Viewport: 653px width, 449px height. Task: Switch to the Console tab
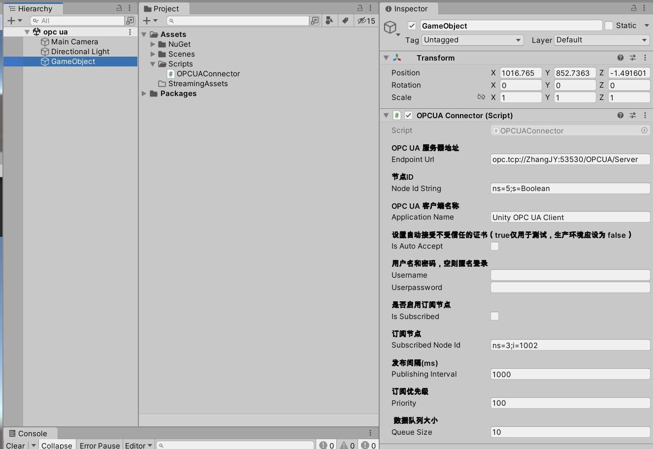pyautogui.click(x=30, y=433)
